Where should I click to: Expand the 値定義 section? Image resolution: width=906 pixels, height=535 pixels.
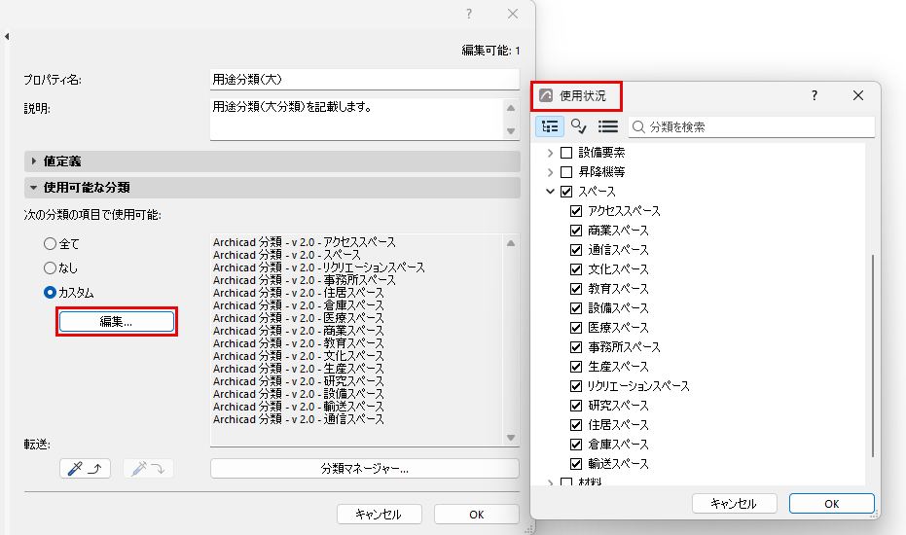click(x=33, y=161)
